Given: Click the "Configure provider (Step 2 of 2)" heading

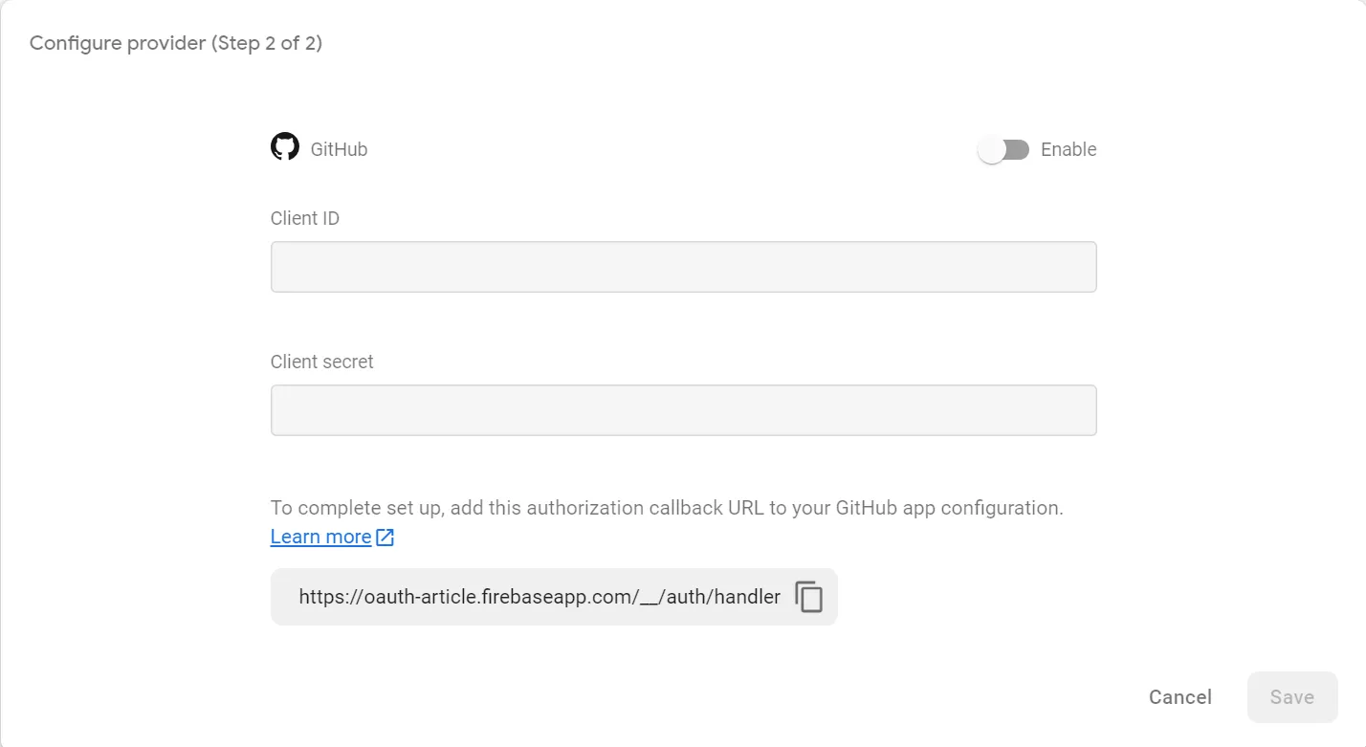Looking at the screenshot, I should pos(176,44).
